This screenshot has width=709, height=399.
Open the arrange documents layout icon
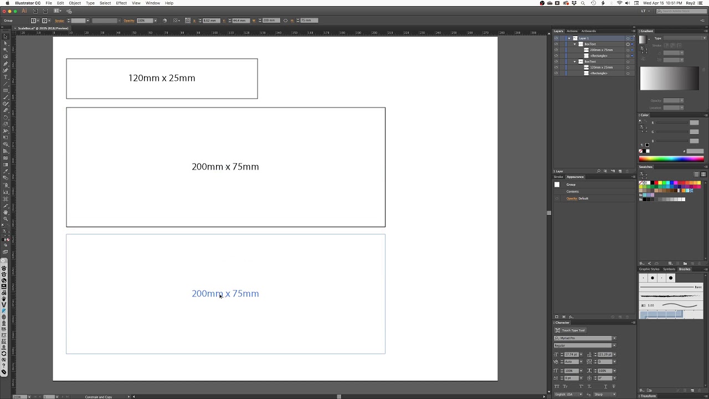click(x=58, y=11)
